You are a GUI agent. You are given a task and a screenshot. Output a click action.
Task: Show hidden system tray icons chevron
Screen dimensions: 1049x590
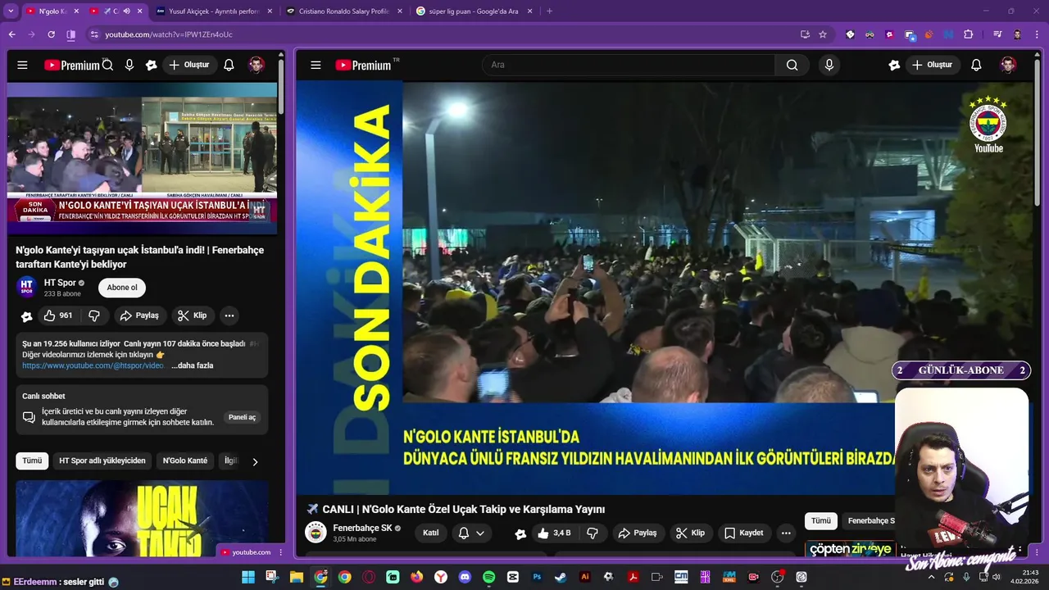coord(931,577)
